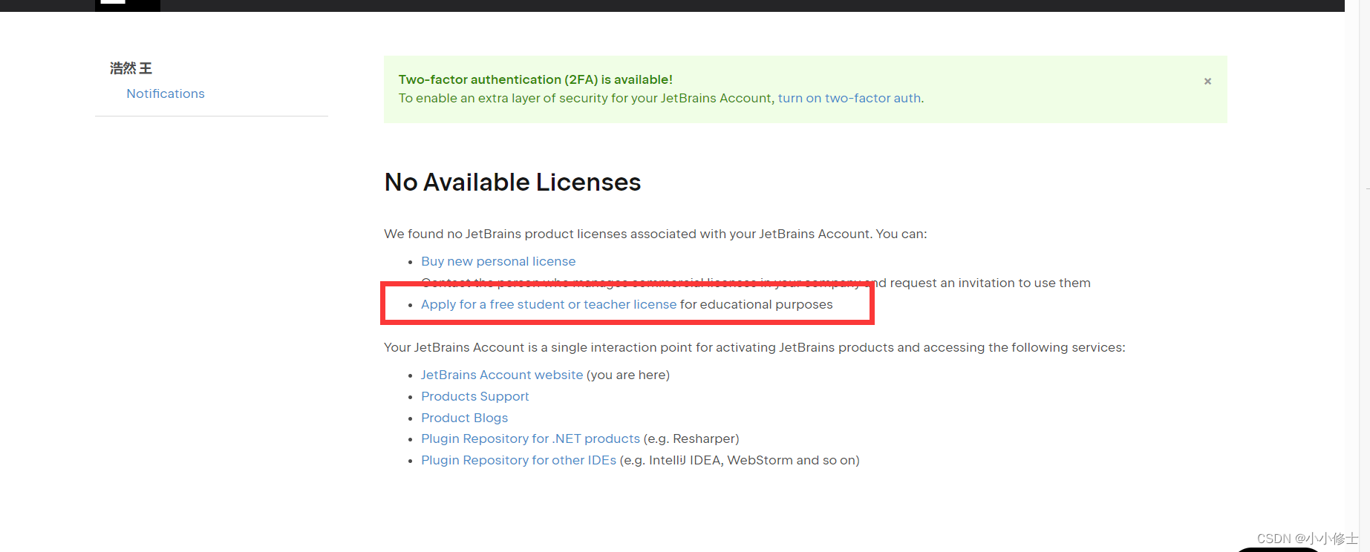Select the account name 浩然 王
1370x552 pixels.
[131, 68]
